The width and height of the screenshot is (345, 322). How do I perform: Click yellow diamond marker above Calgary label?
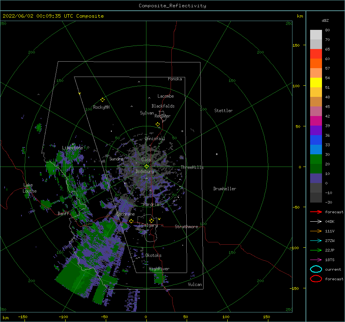pos(151,221)
